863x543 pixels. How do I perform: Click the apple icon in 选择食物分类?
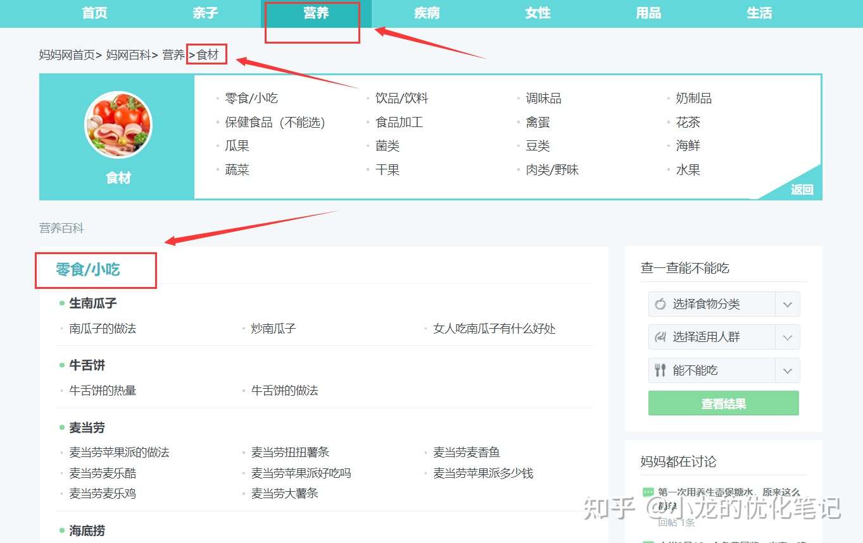click(660, 304)
